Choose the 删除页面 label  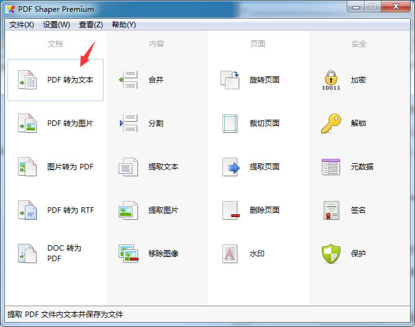[265, 210]
